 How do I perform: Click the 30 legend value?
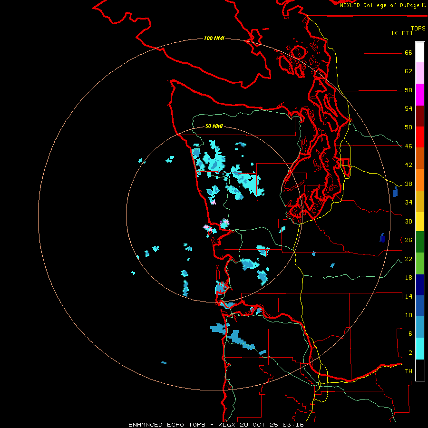[x=409, y=221]
